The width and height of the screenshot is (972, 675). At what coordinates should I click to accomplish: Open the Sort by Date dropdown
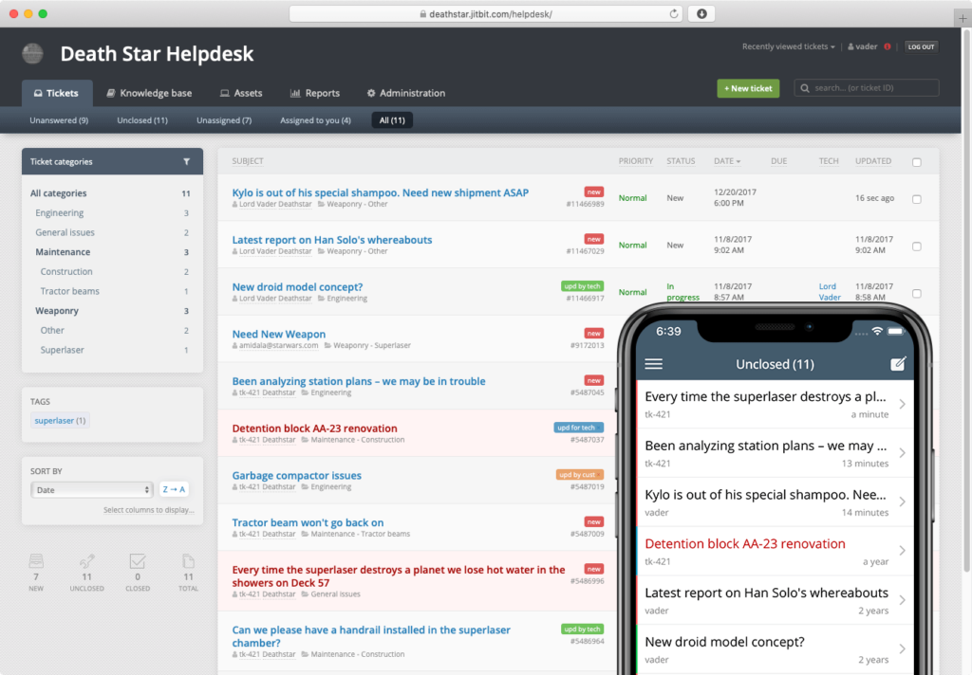tap(91, 489)
